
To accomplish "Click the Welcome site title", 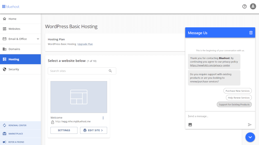I will click(x=56, y=118).
